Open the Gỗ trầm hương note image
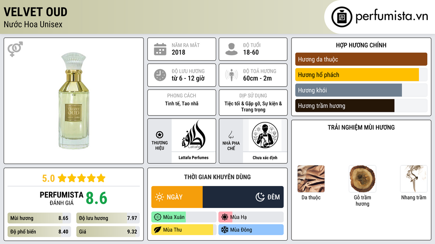Viewport: 435px width, 244px height. pyautogui.click(x=362, y=179)
